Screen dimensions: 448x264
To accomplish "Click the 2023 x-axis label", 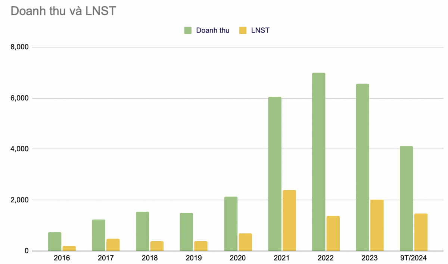I will point(370,258).
